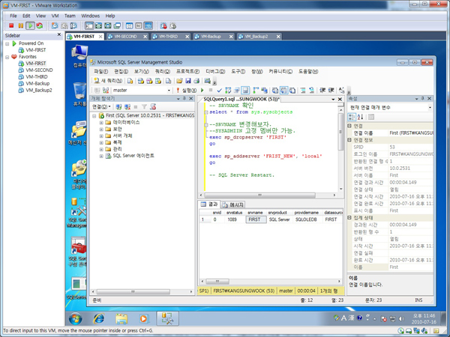Viewport: 450px width, 337px height.
Task: Click the Execute (실행) button
Action: (187, 91)
